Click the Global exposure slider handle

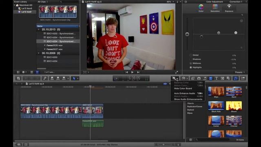[x=187, y=34]
